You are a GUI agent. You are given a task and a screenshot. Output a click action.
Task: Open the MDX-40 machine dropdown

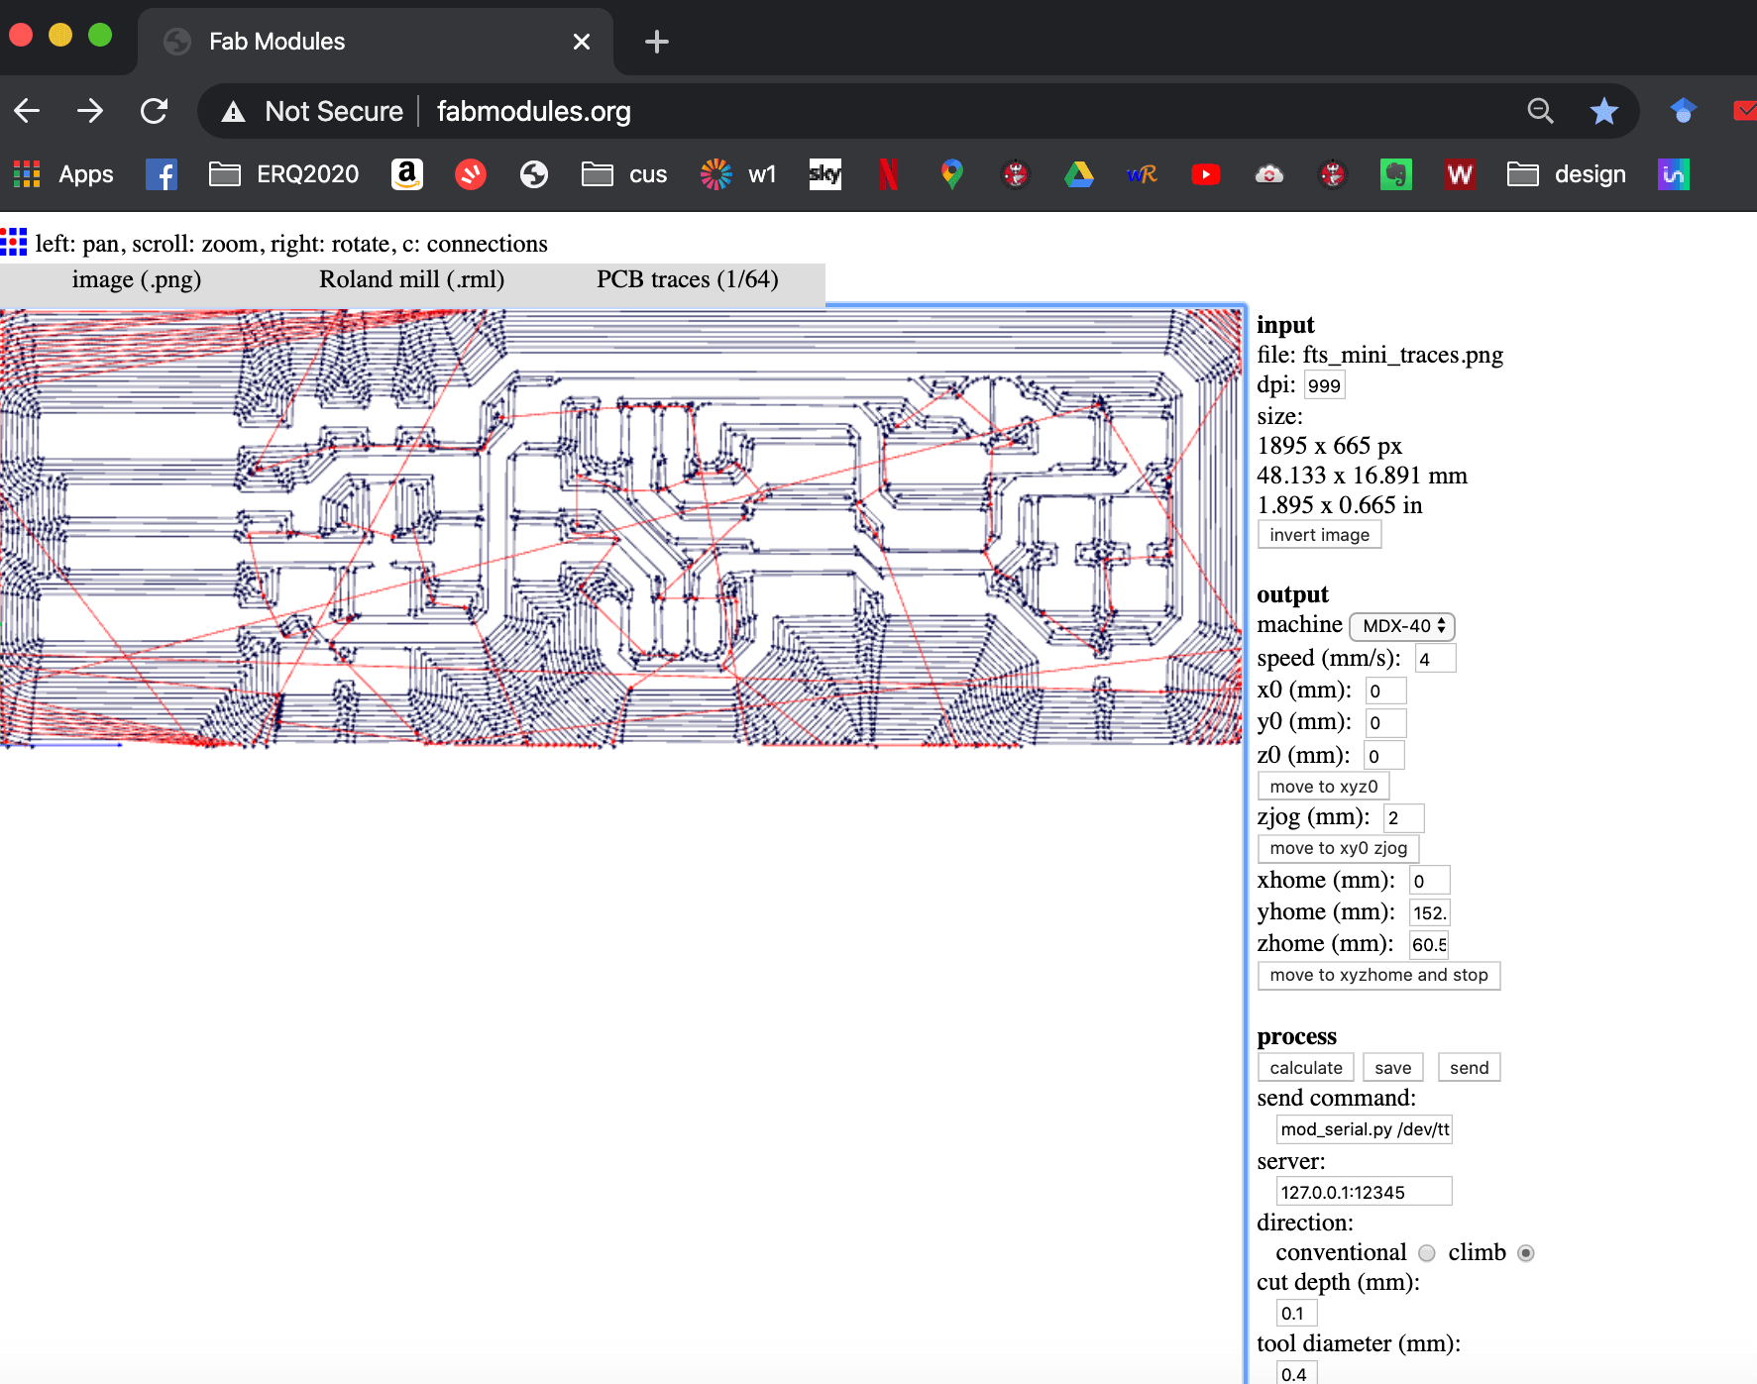1402,626
